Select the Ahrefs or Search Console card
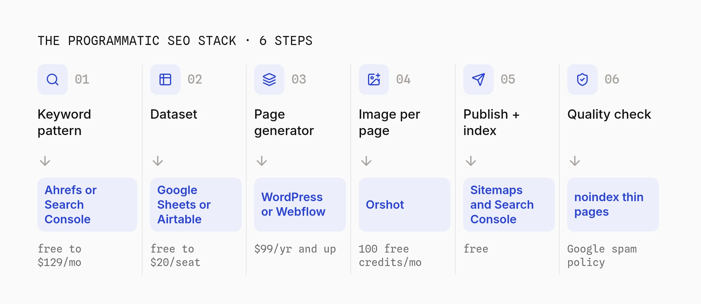Screen dimensions: 701x304 pyautogui.click(x=87, y=205)
